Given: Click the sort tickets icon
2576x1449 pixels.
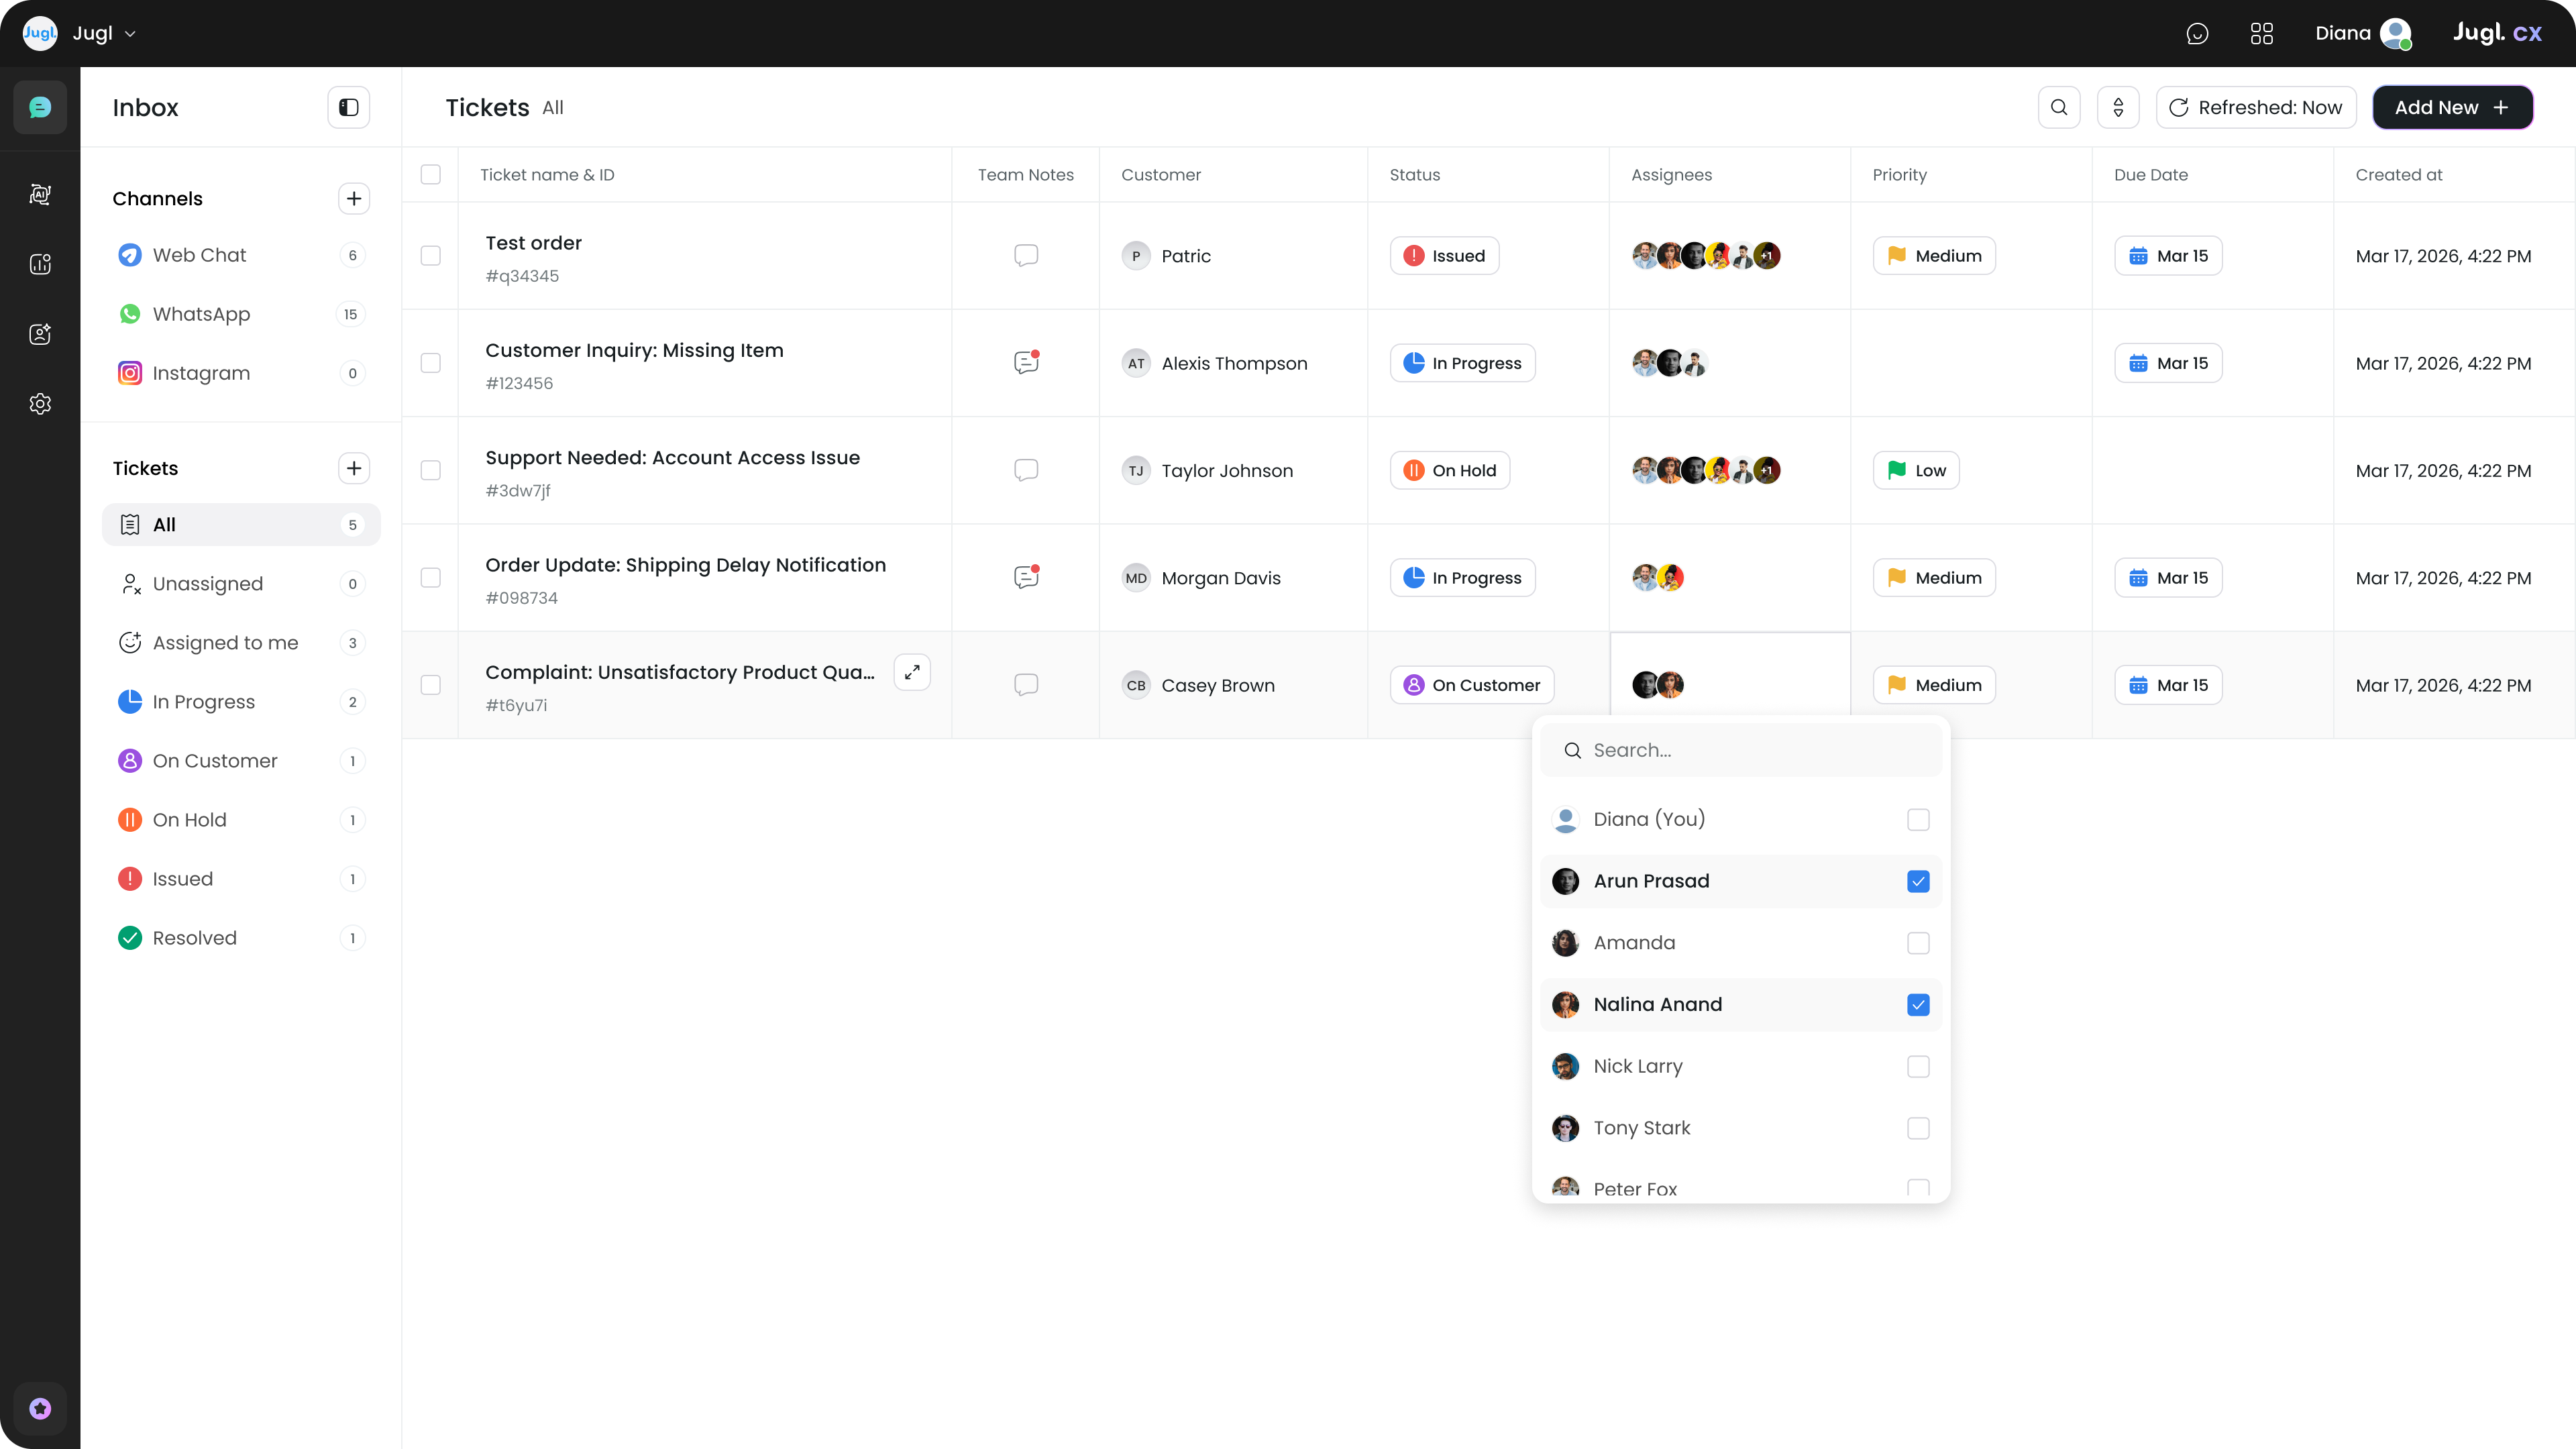Looking at the screenshot, I should (x=2118, y=107).
